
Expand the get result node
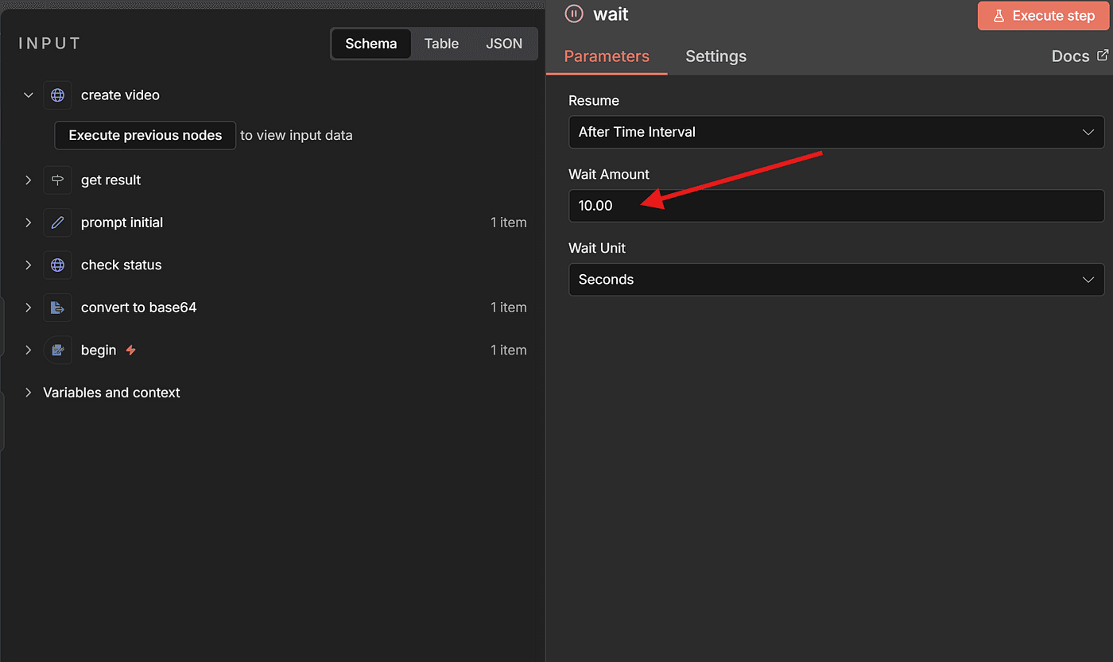coord(29,180)
